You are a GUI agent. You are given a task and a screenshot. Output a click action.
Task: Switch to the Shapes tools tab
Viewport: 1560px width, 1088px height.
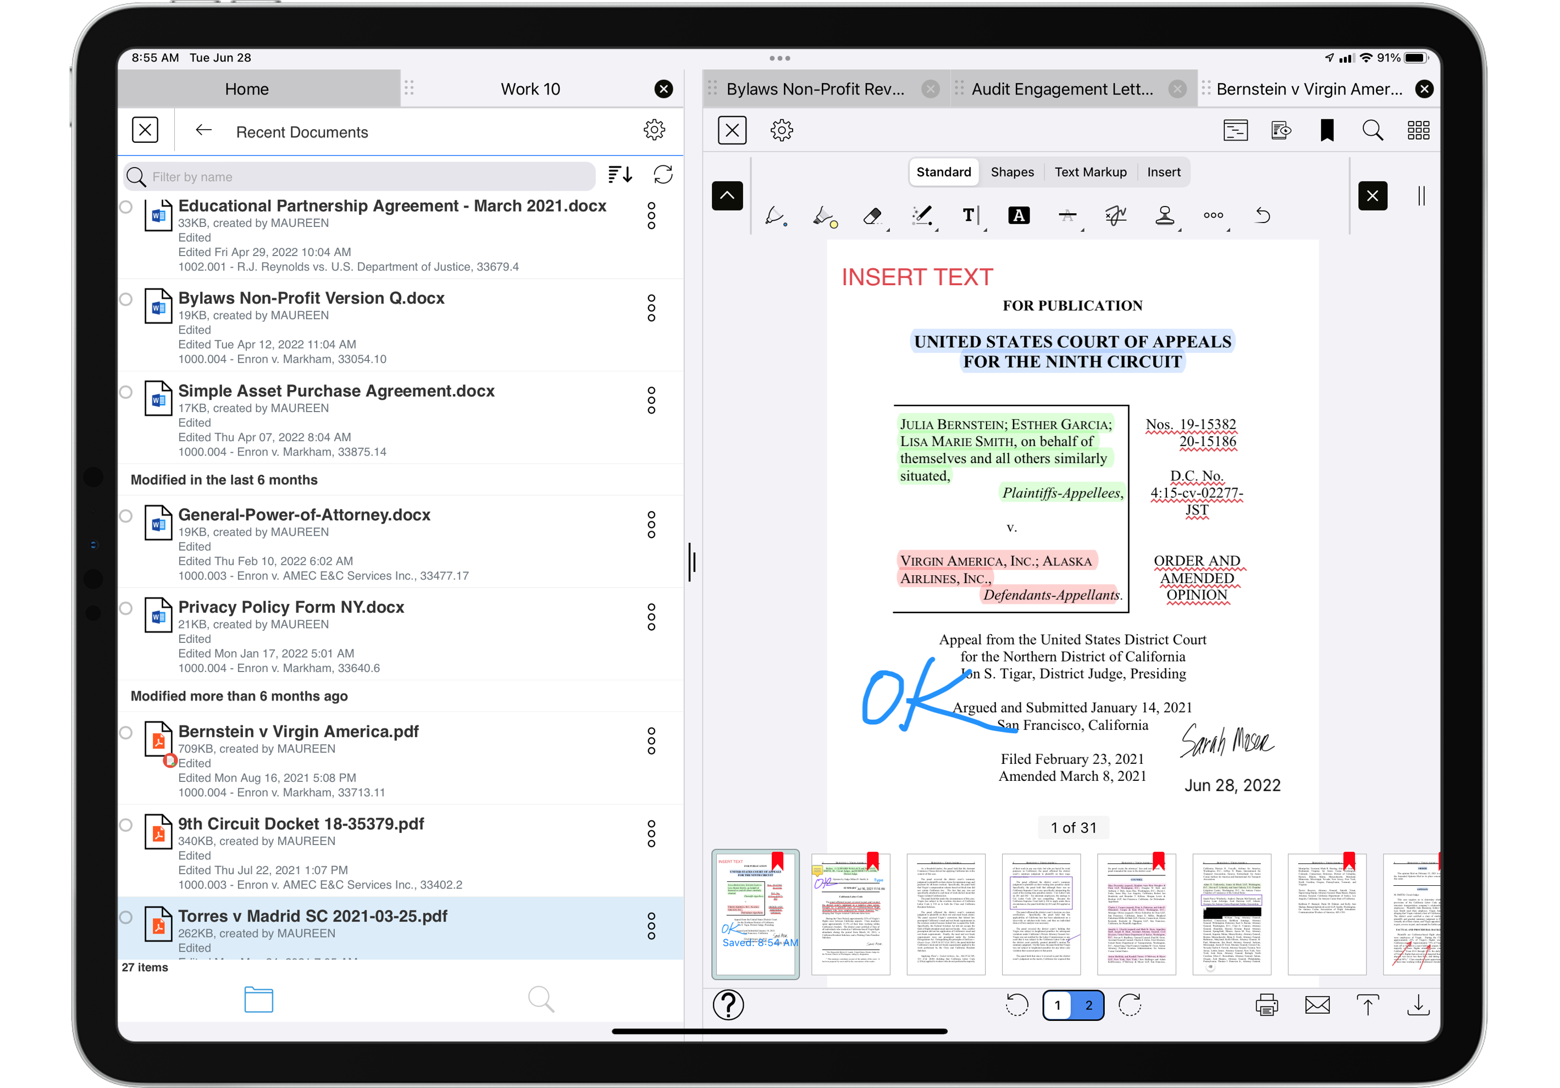point(1013,173)
